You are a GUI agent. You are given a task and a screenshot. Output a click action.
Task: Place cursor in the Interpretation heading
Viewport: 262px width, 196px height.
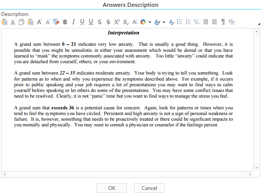pos(123,33)
